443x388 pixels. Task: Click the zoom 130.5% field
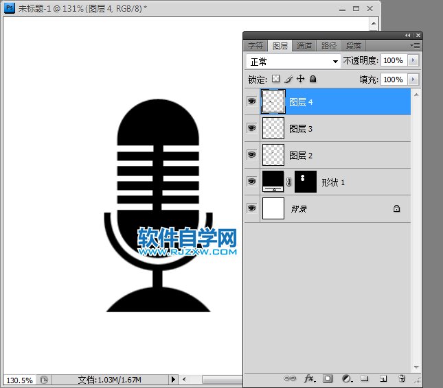point(19,380)
